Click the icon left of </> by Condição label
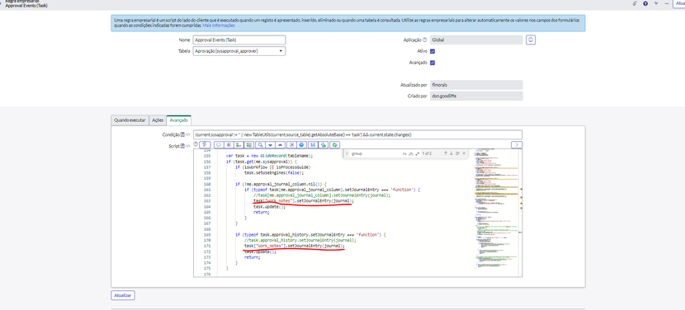Screen dimensions: 685x310 point(183,135)
